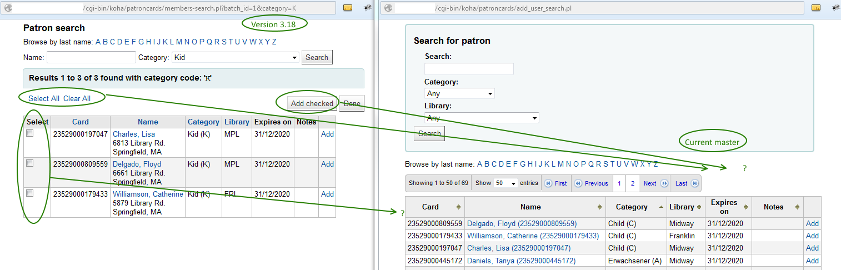This screenshot has width=841, height=270.
Task: Expand the Library dropdown in patron search
Action: [482, 118]
